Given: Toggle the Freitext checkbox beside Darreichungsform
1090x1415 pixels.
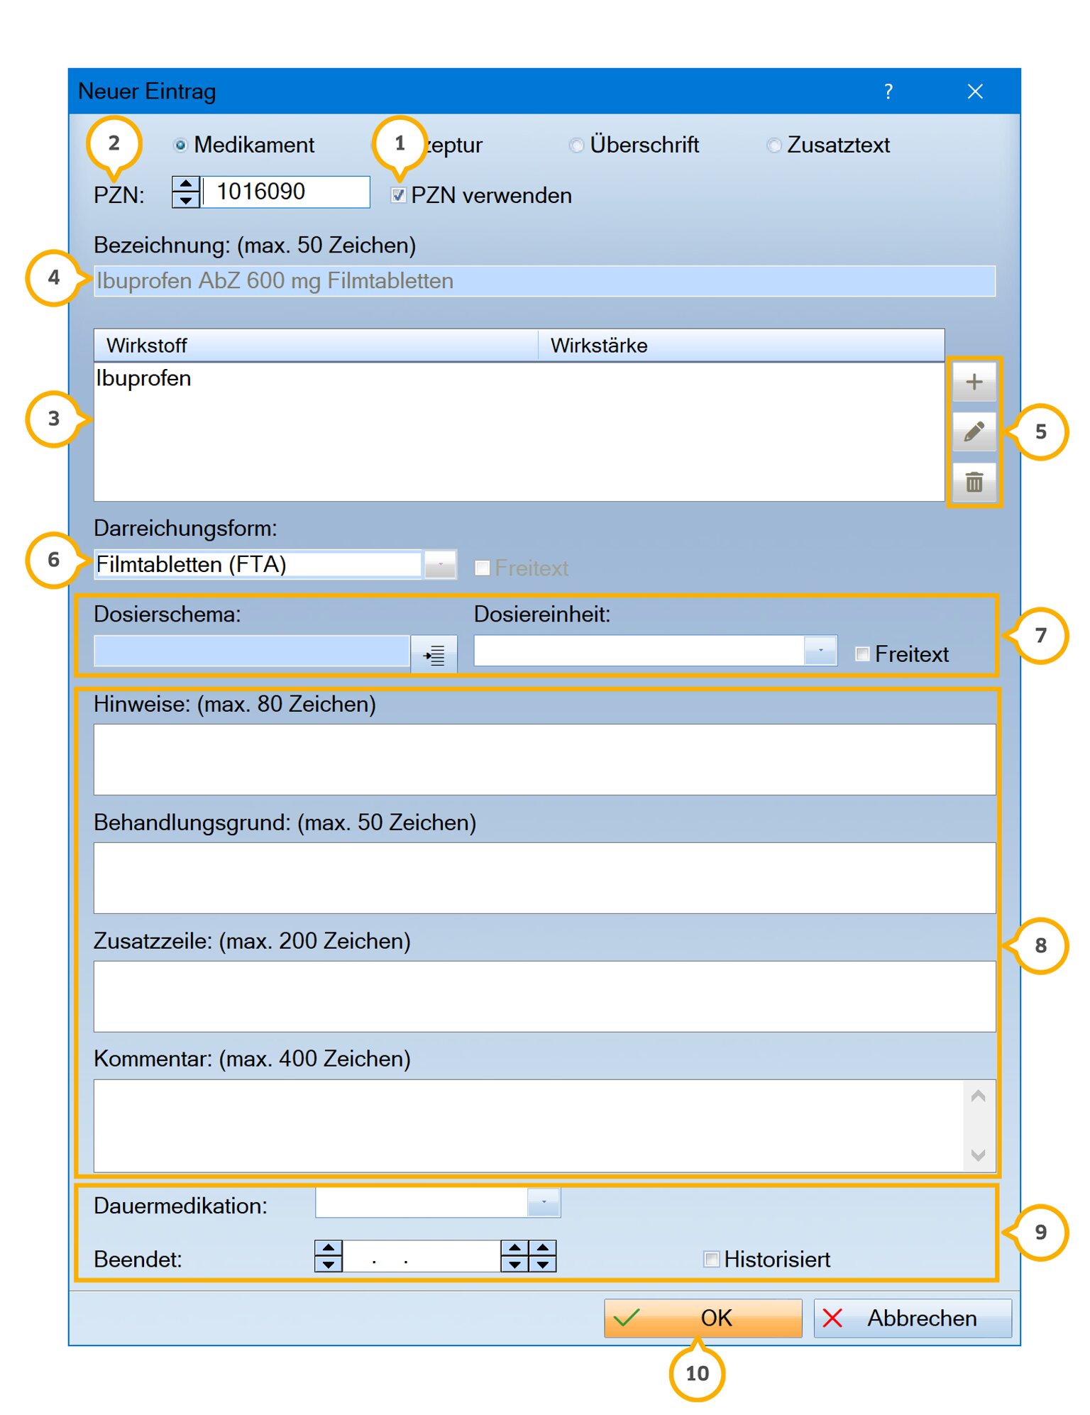Looking at the screenshot, I should coord(483,568).
